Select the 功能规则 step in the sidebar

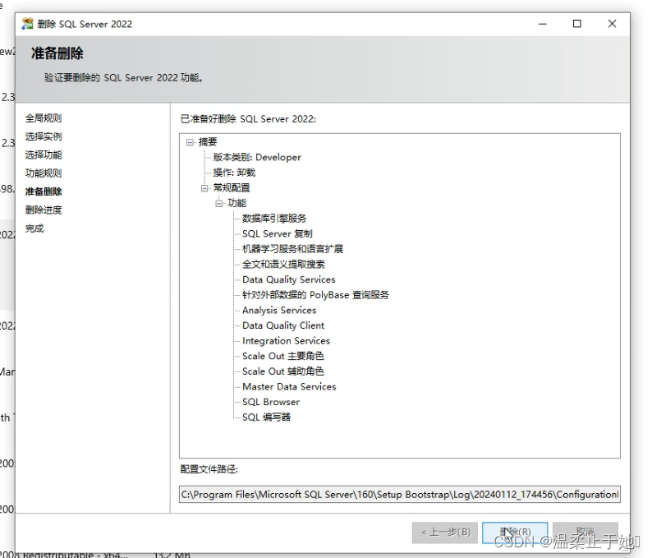point(44,173)
